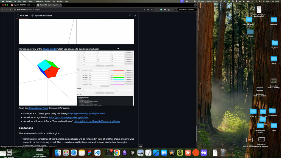Open the Claude app in the Dock
The height and width of the screenshot is (158, 281).
[x=188, y=153]
